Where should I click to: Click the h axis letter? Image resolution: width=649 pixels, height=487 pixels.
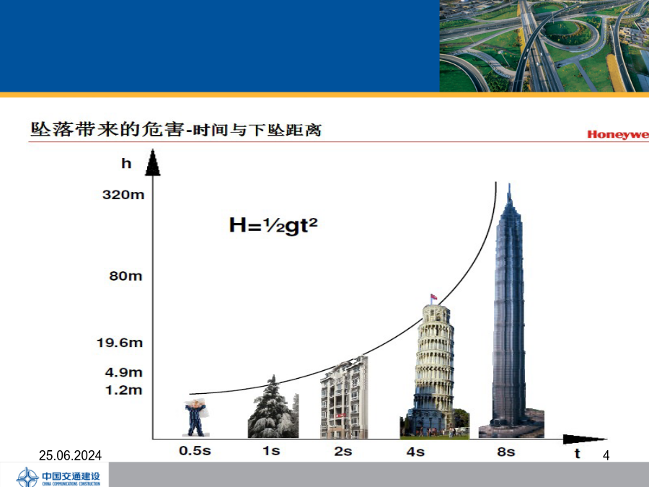coord(126,164)
